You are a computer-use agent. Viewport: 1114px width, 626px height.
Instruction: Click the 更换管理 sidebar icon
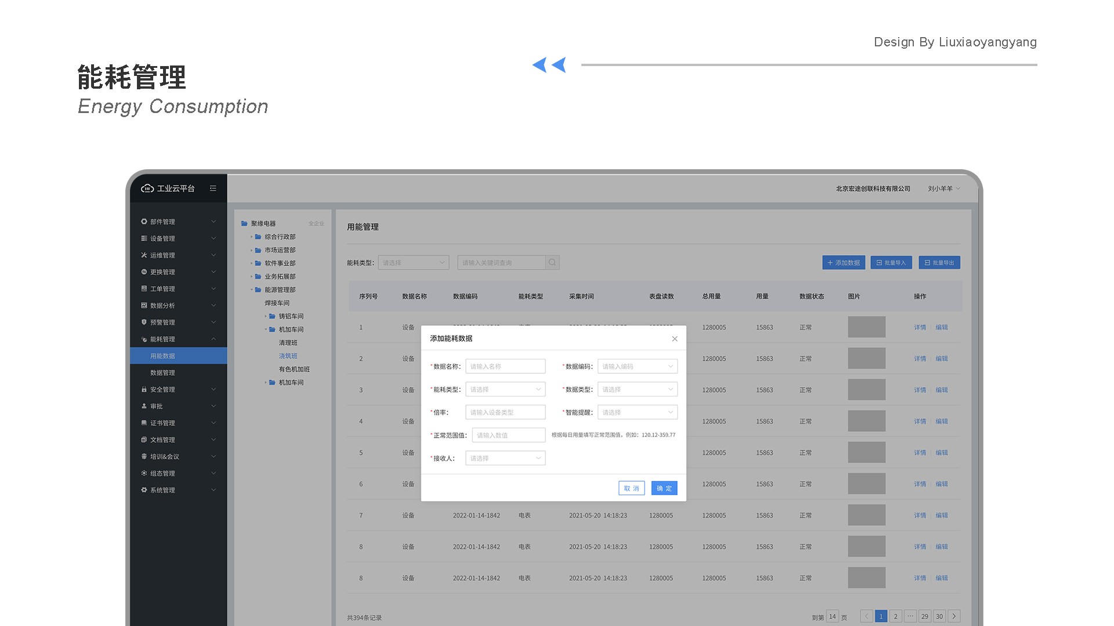pos(144,272)
